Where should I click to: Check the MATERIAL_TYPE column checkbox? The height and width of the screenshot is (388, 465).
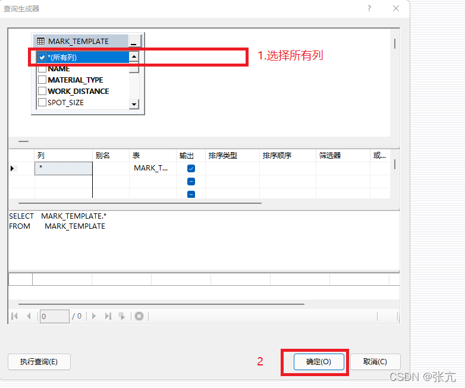pos(42,80)
